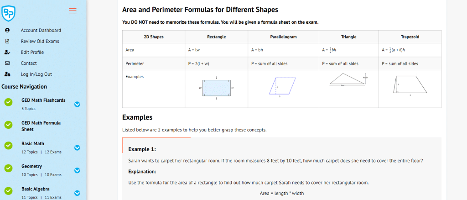Image resolution: width=467 pixels, height=200 pixels.
Task: Click green checkmark beside Geometry
Action: click(x=8, y=168)
